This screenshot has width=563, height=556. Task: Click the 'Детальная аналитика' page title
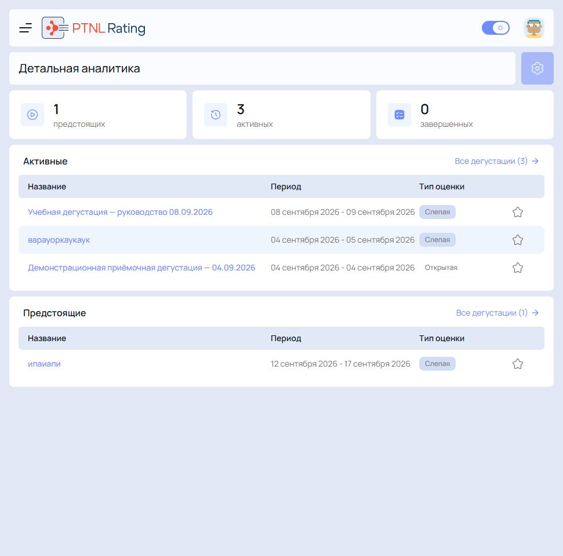[79, 68]
